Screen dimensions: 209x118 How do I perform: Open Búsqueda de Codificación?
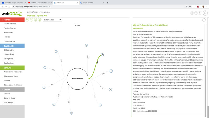coord(13,85)
